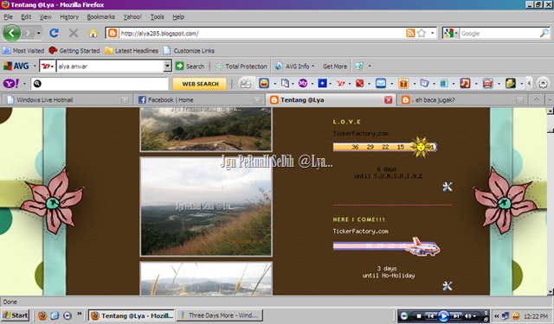This screenshot has height=324, width=554.
Task: Switch to 'eh baca jugak?' tab
Action: coord(462,99)
